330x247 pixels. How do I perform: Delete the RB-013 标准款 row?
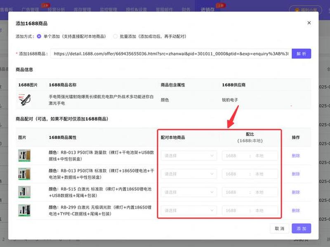pyautogui.click(x=296, y=174)
